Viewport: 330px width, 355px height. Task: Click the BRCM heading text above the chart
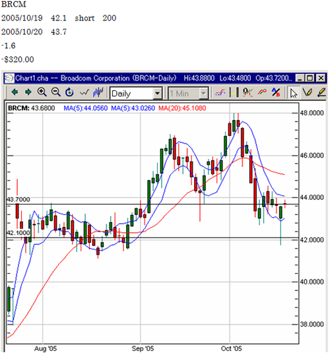[14, 5]
